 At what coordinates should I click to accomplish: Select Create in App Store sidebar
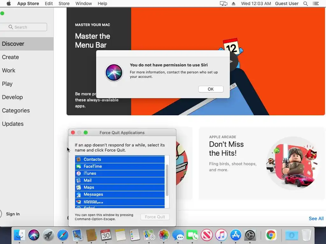27,57
